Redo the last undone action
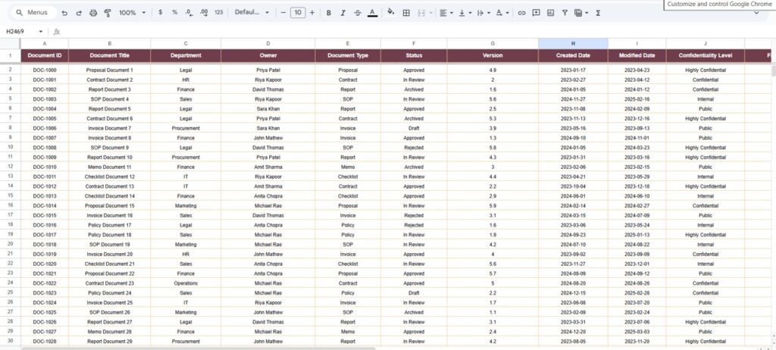This screenshot has height=350, width=776. point(79,13)
